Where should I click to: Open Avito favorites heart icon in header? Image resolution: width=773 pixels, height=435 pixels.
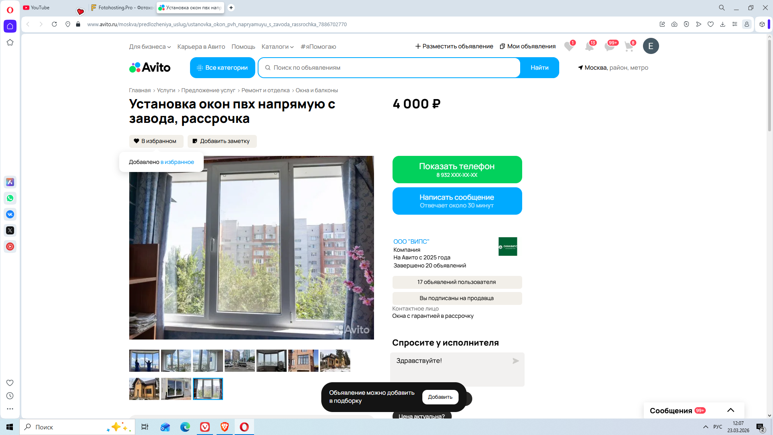pos(568,47)
